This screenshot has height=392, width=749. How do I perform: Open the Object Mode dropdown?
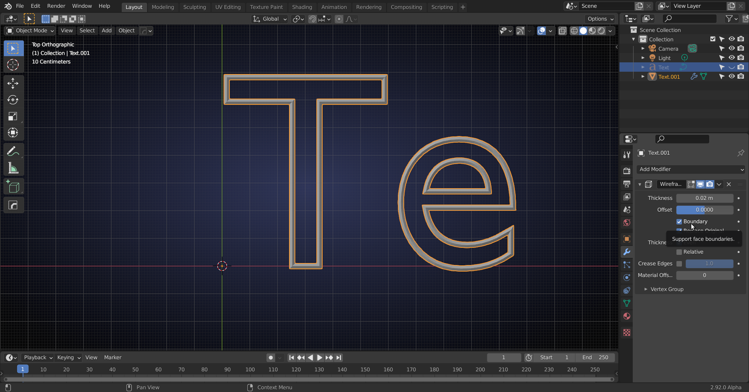tap(30, 31)
